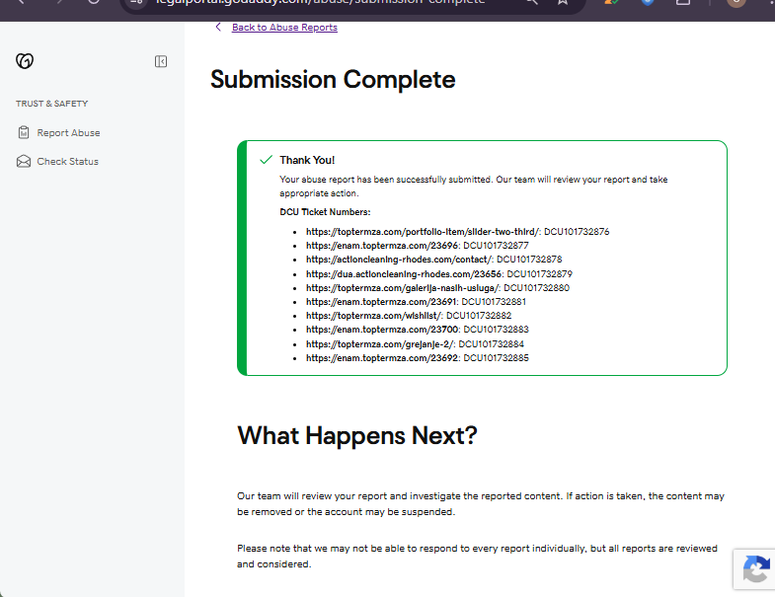Click the GoDaddy logo in the sidebar
This screenshot has width=775, height=597.
click(x=25, y=61)
